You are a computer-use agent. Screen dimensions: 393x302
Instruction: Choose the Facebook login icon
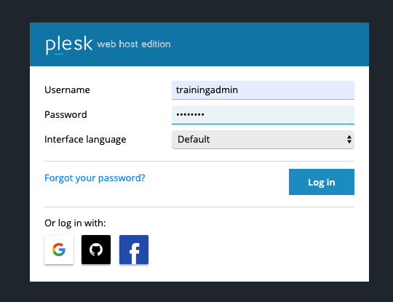(134, 250)
